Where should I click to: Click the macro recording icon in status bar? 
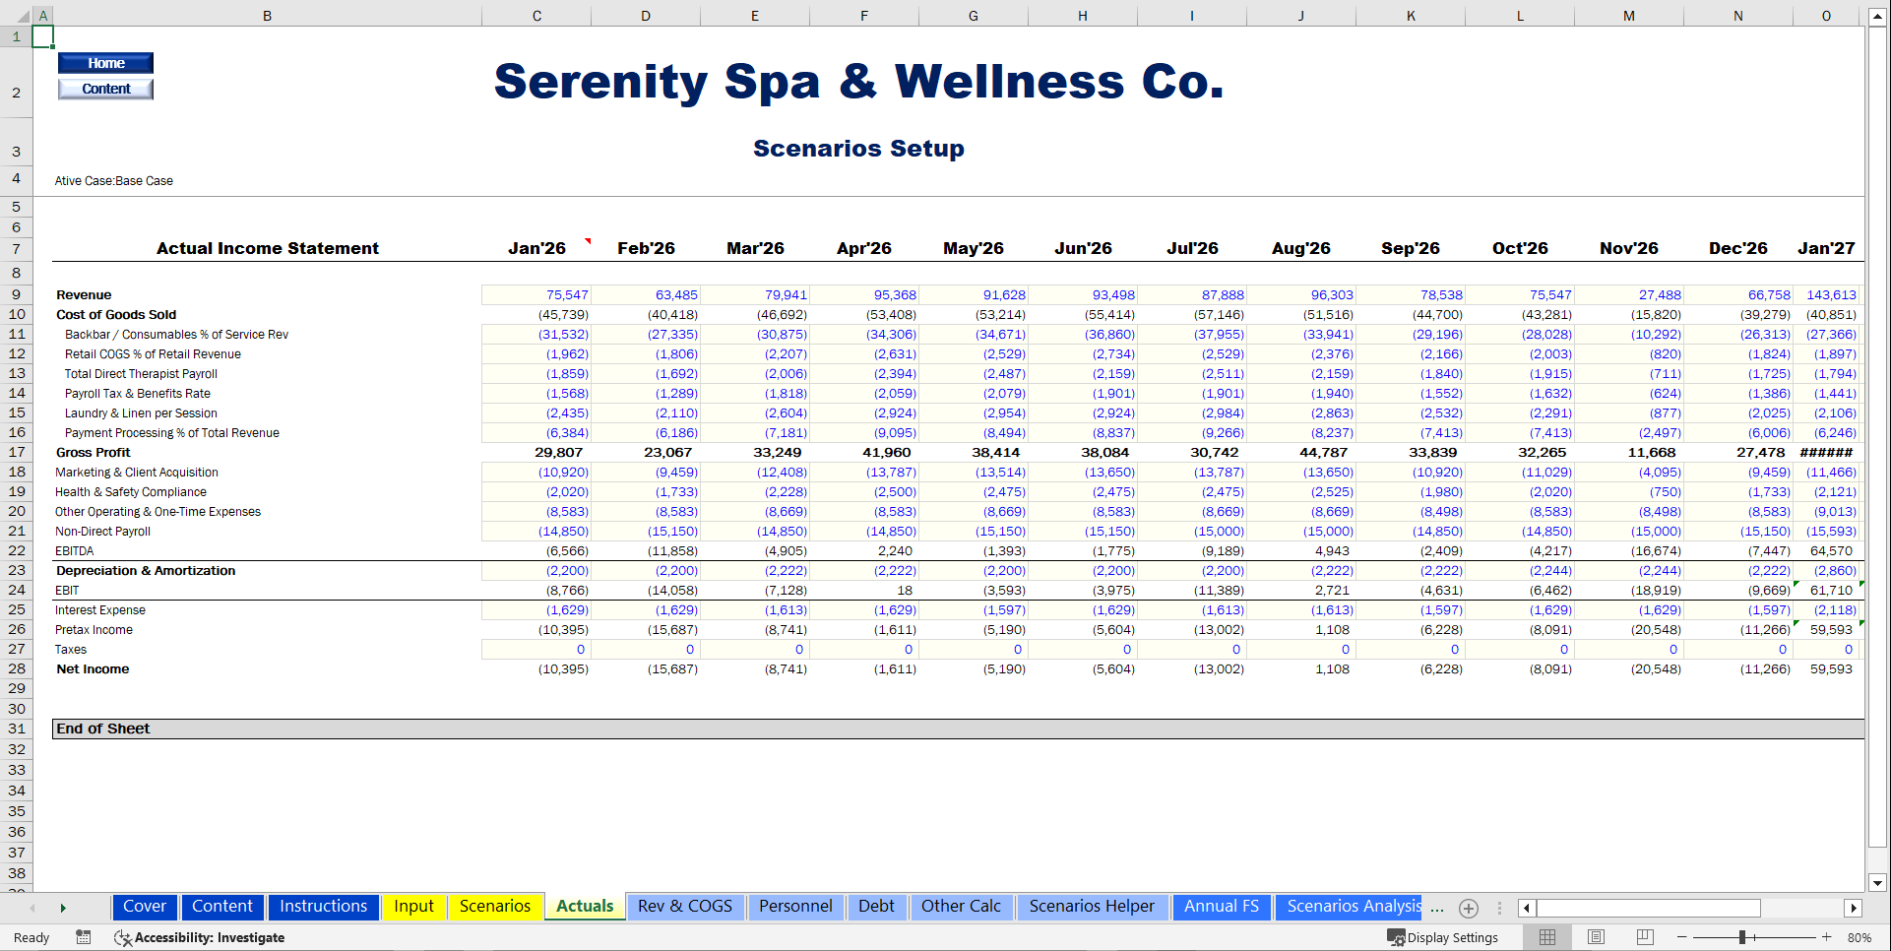click(x=84, y=937)
